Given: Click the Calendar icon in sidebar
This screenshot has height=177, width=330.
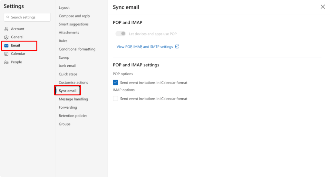Looking at the screenshot, I should click(x=6, y=54).
